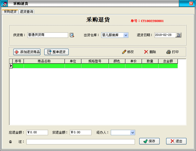This screenshot has width=196, height=151.
Task: Click the supplier search magnifier icon
Action: pyautogui.click(x=72, y=35)
